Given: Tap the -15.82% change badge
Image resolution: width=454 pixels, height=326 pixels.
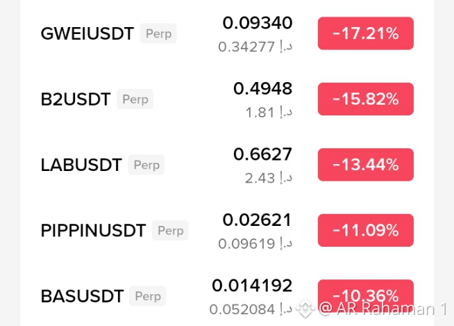Looking at the screenshot, I should 366,99.
